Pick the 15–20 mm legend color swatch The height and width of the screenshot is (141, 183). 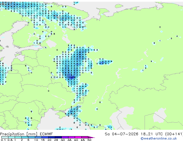(x=45, y=137)
